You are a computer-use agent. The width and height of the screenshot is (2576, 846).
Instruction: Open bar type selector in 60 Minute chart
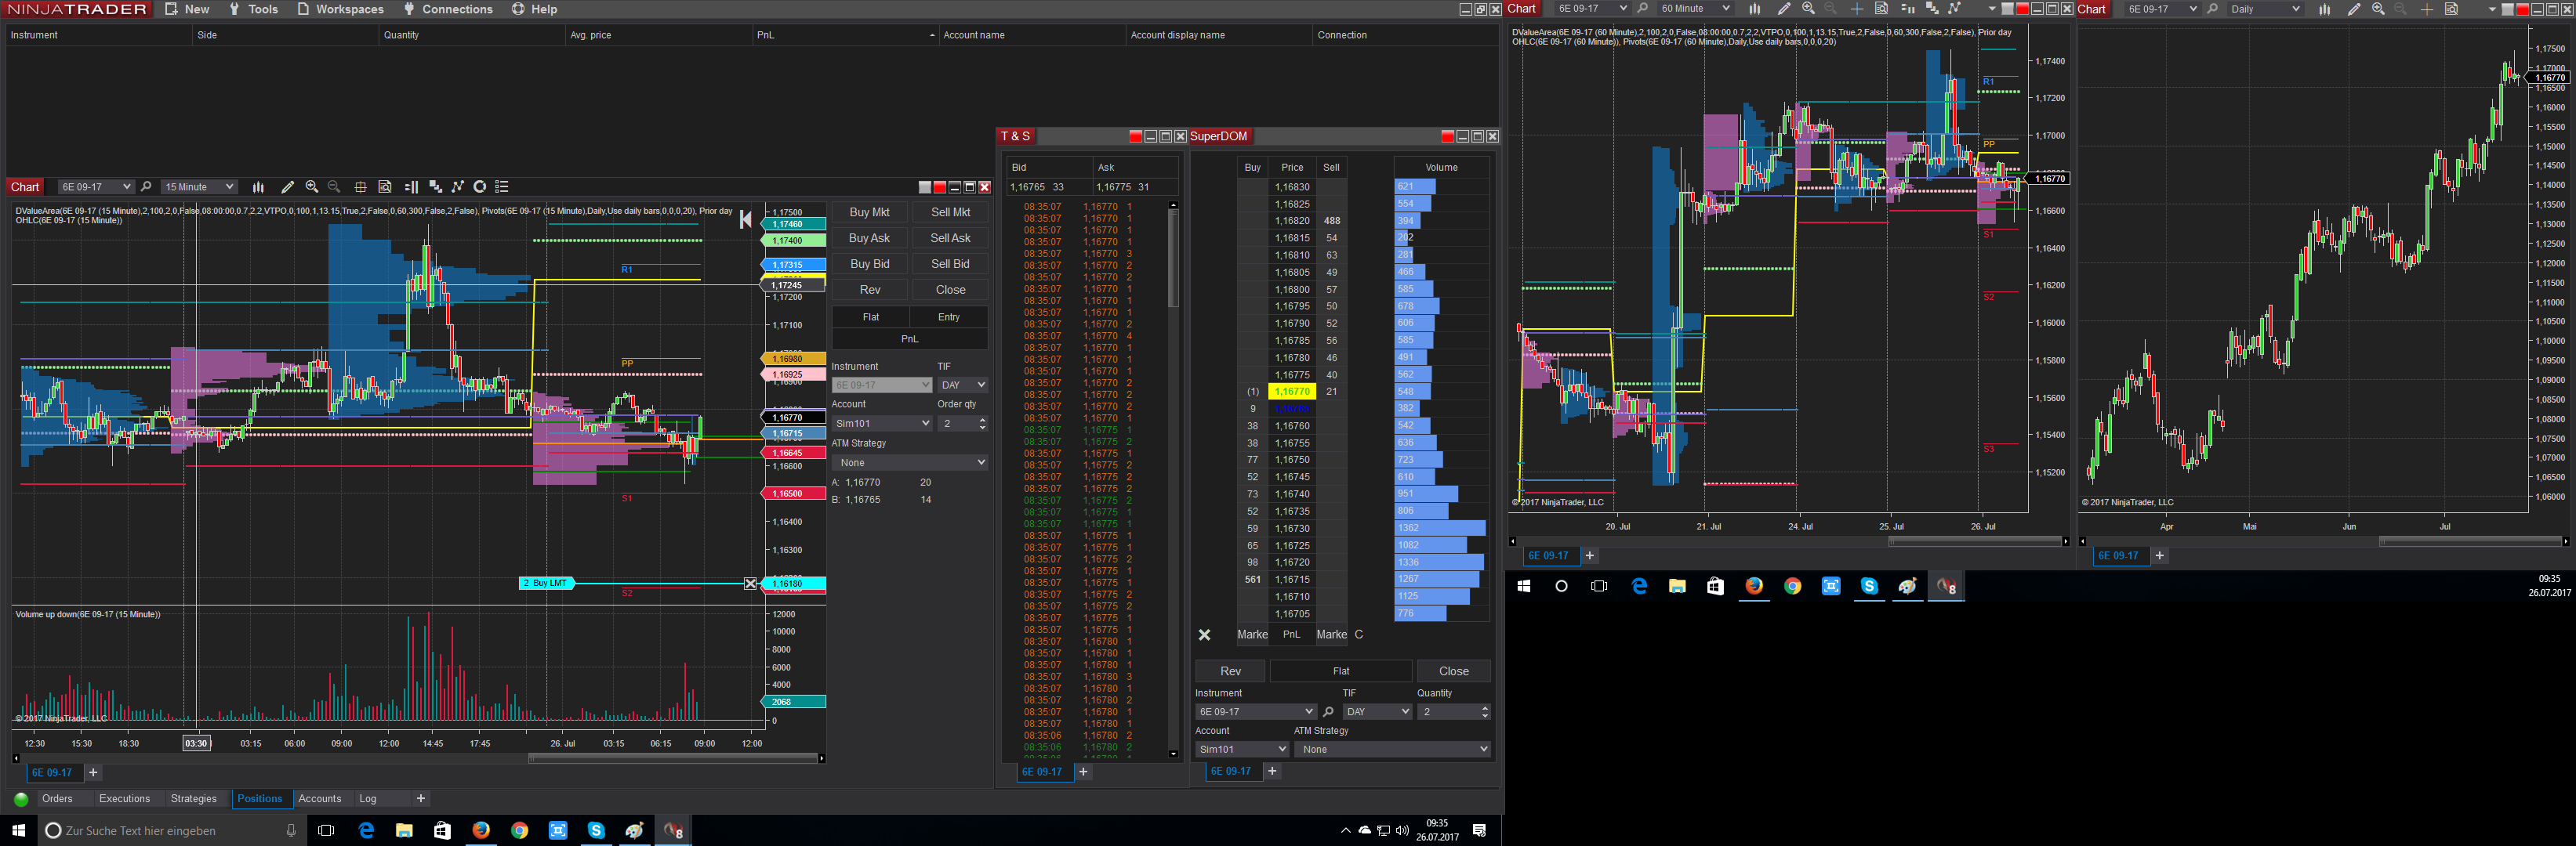point(1754,9)
